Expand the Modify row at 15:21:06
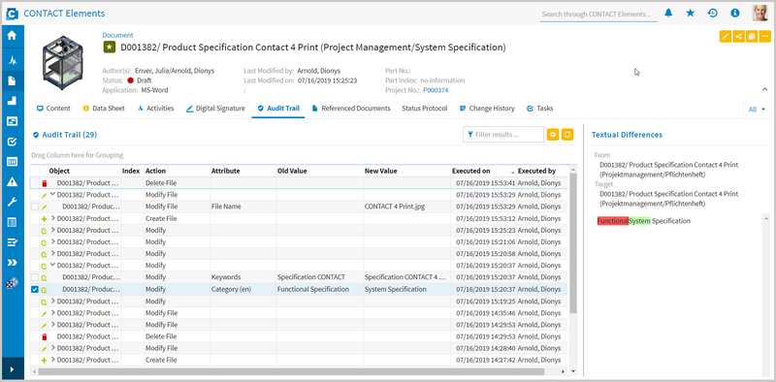This screenshot has width=776, height=382. tap(53, 242)
